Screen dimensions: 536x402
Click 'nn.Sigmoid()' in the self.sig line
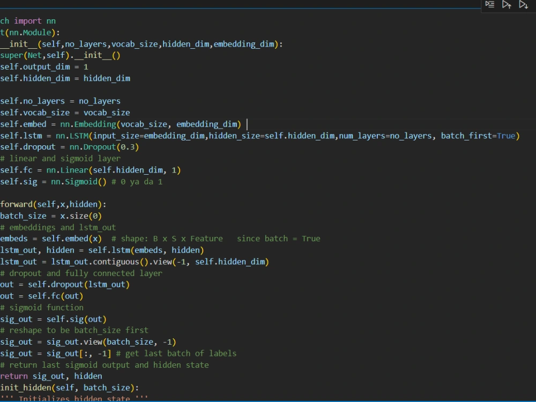pos(79,182)
